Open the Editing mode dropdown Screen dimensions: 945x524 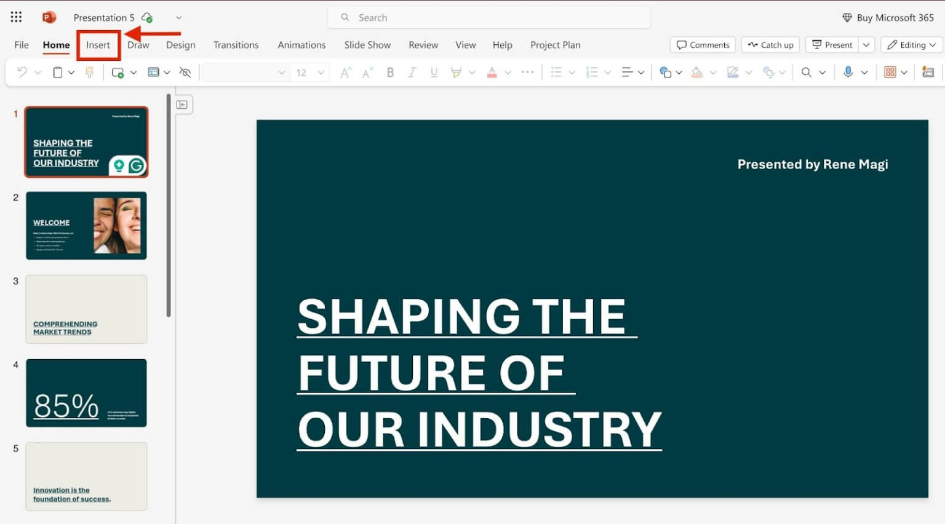click(912, 45)
